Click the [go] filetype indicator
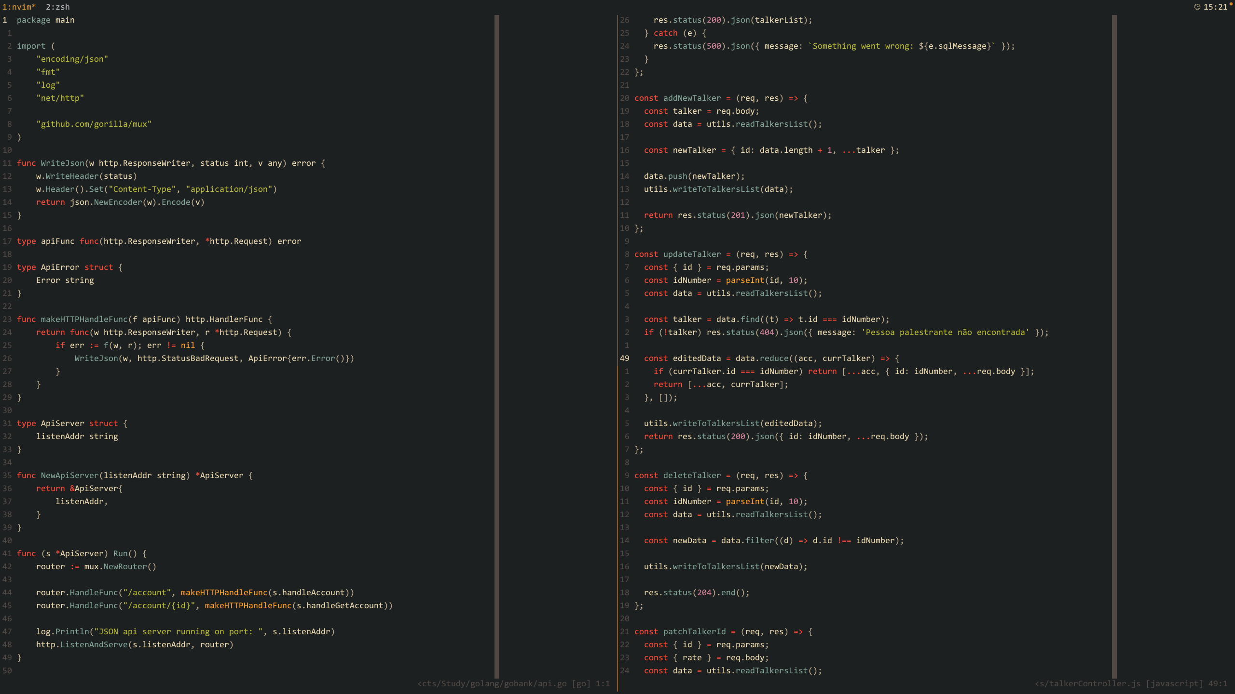 pyautogui.click(x=581, y=683)
